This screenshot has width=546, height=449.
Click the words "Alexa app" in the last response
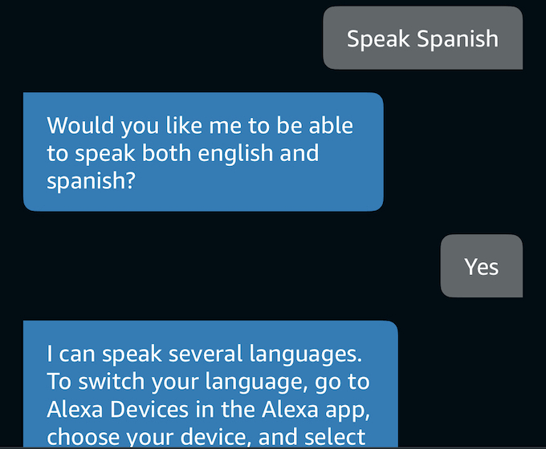tap(314, 410)
